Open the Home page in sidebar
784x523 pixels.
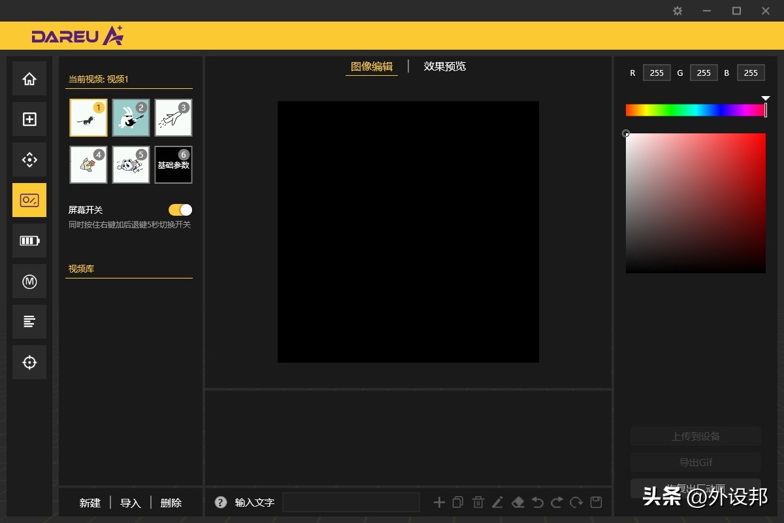(29, 79)
